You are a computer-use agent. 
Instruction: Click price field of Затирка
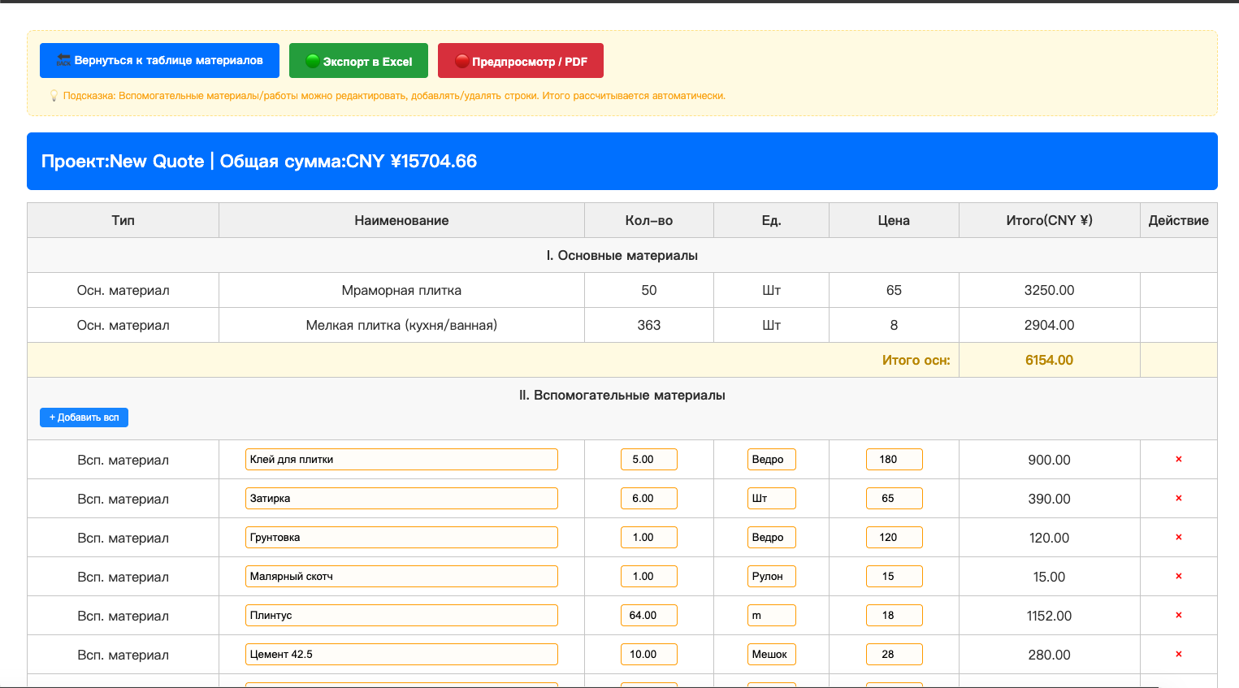(x=895, y=499)
